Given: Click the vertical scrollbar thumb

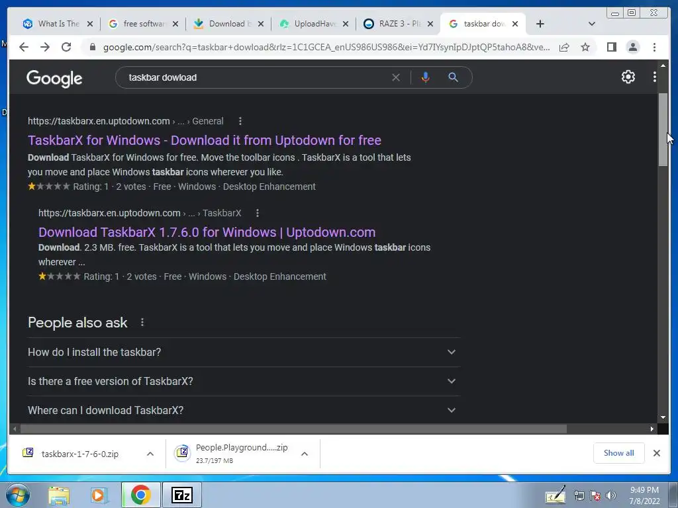Looking at the screenshot, I should pos(663,129).
